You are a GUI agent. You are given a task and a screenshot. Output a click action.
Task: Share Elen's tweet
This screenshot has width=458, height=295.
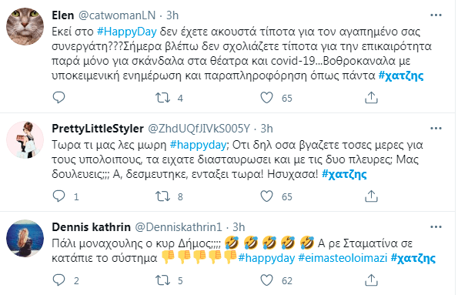371,98
